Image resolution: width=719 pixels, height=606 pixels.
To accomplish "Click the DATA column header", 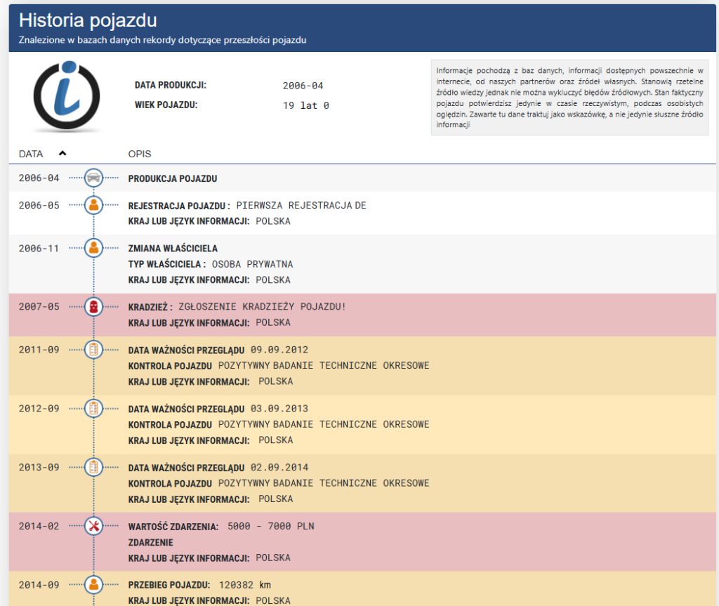I will (x=31, y=154).
